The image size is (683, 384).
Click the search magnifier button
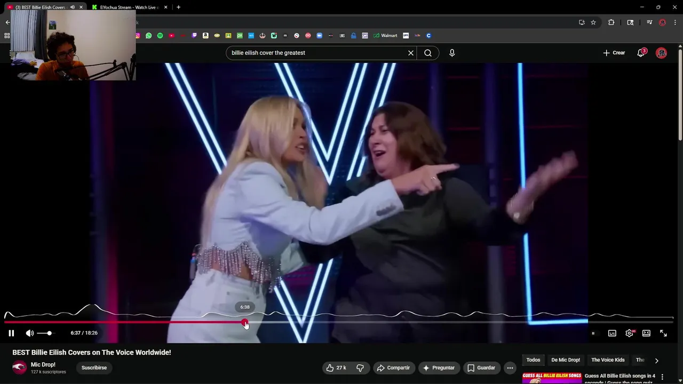pyautogui.click(x=428, y=53)
